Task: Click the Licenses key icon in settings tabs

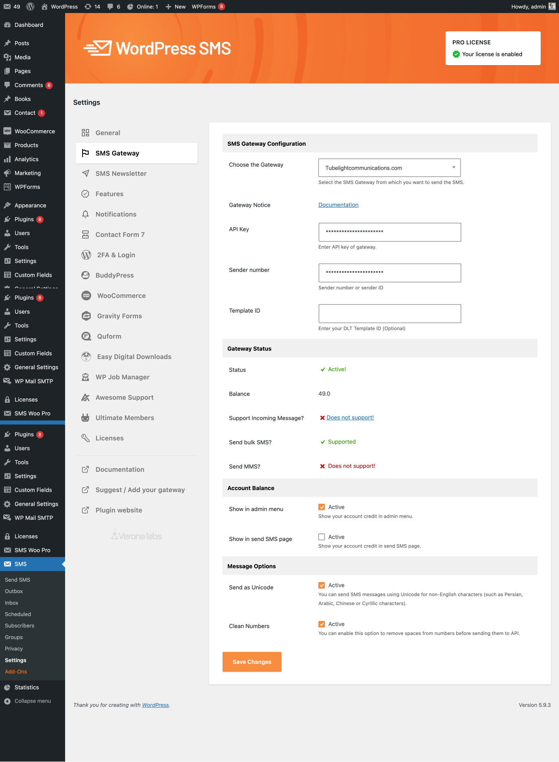Action: coord(85,438)
